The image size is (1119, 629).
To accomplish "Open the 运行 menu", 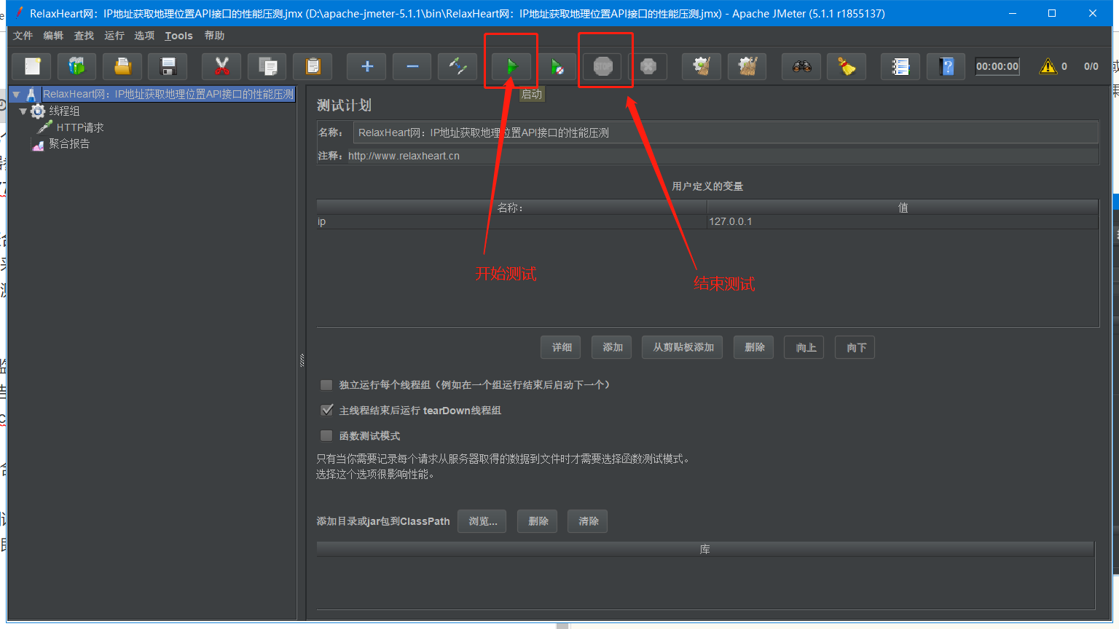I will (114, 36).
